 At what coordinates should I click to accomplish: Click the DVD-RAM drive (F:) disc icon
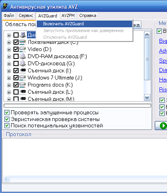(23, 57)
